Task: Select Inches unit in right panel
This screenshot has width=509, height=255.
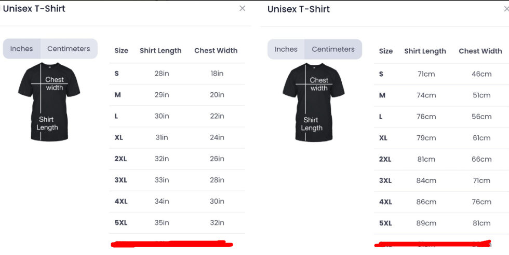Action: [286, 49]
